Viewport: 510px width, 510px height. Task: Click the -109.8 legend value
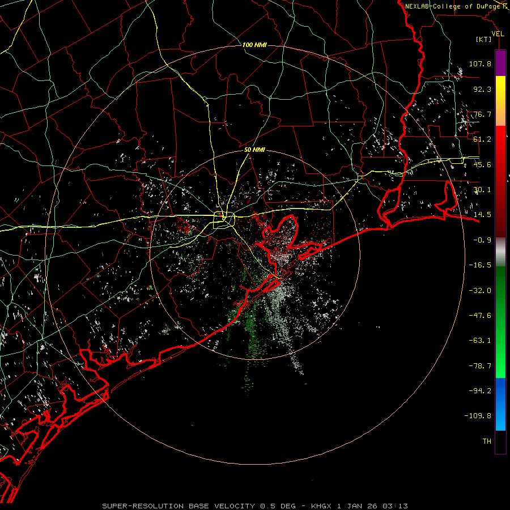pyautogui.click(x=478, y=416)
